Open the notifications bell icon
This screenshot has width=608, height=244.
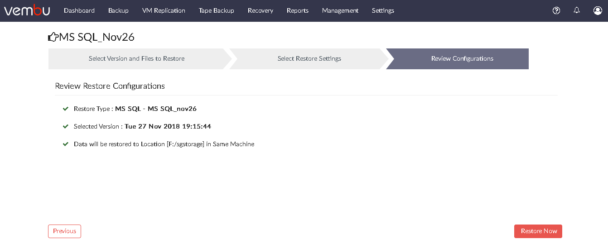[x=577, y=10]
